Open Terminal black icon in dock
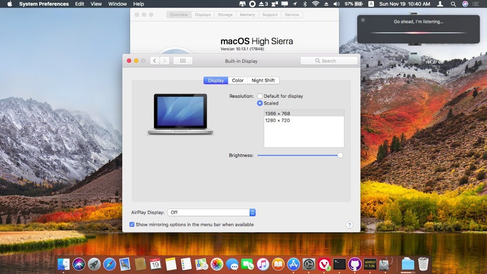Image resolution: width=487 pixels, height=274 pixels. (339, 264)
